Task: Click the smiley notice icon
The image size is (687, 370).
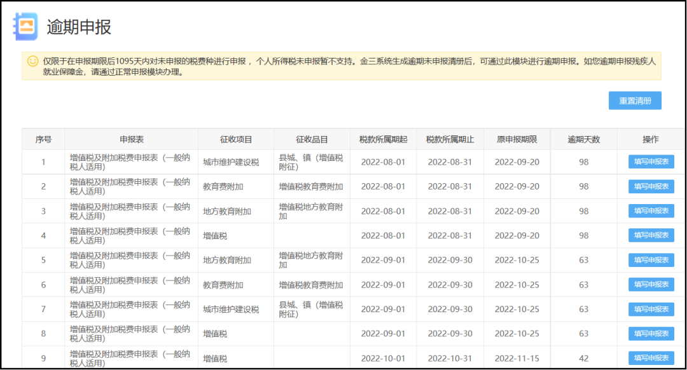Action: (33, 61)
